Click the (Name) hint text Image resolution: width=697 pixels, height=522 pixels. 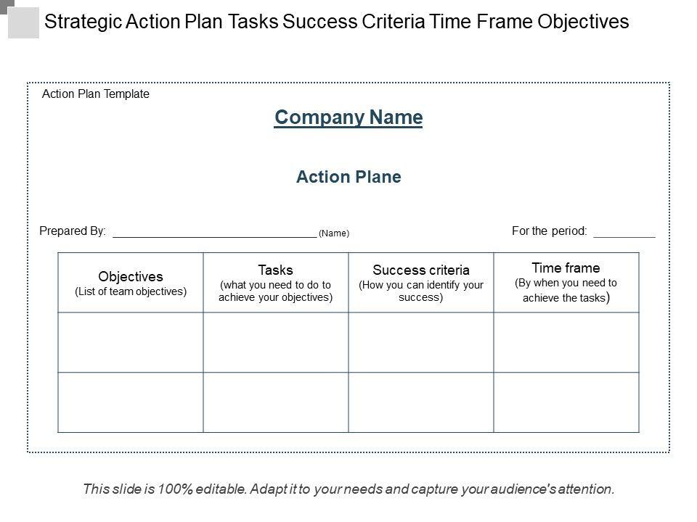(334, 233)
